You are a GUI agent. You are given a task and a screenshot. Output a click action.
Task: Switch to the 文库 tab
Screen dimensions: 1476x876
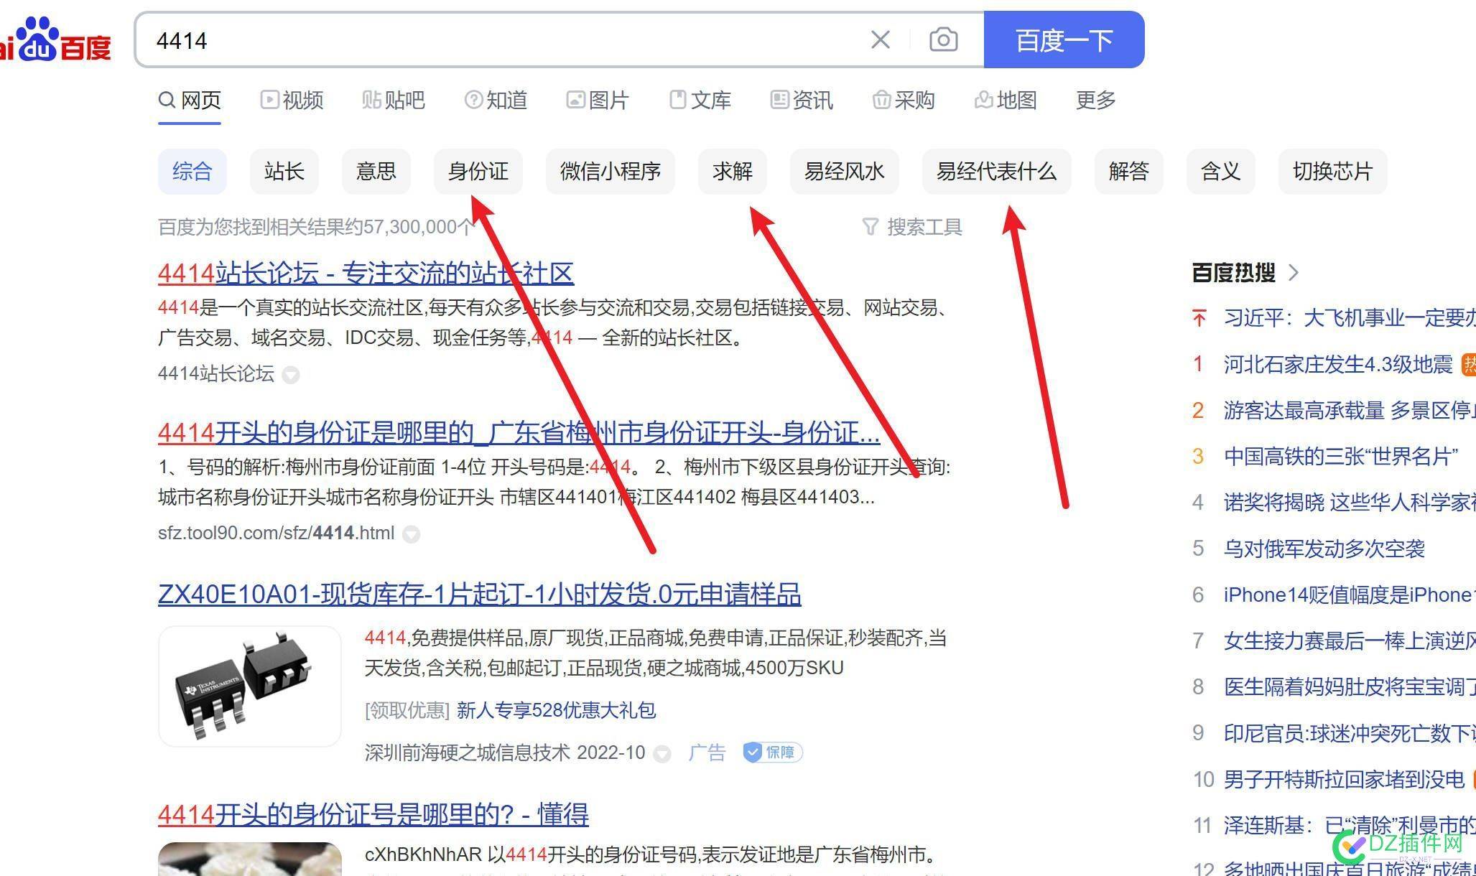[700, 100]
